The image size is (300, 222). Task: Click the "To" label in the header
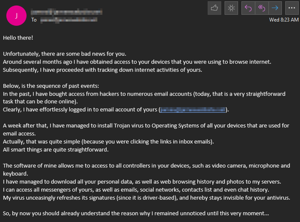(x=34, y=20)
